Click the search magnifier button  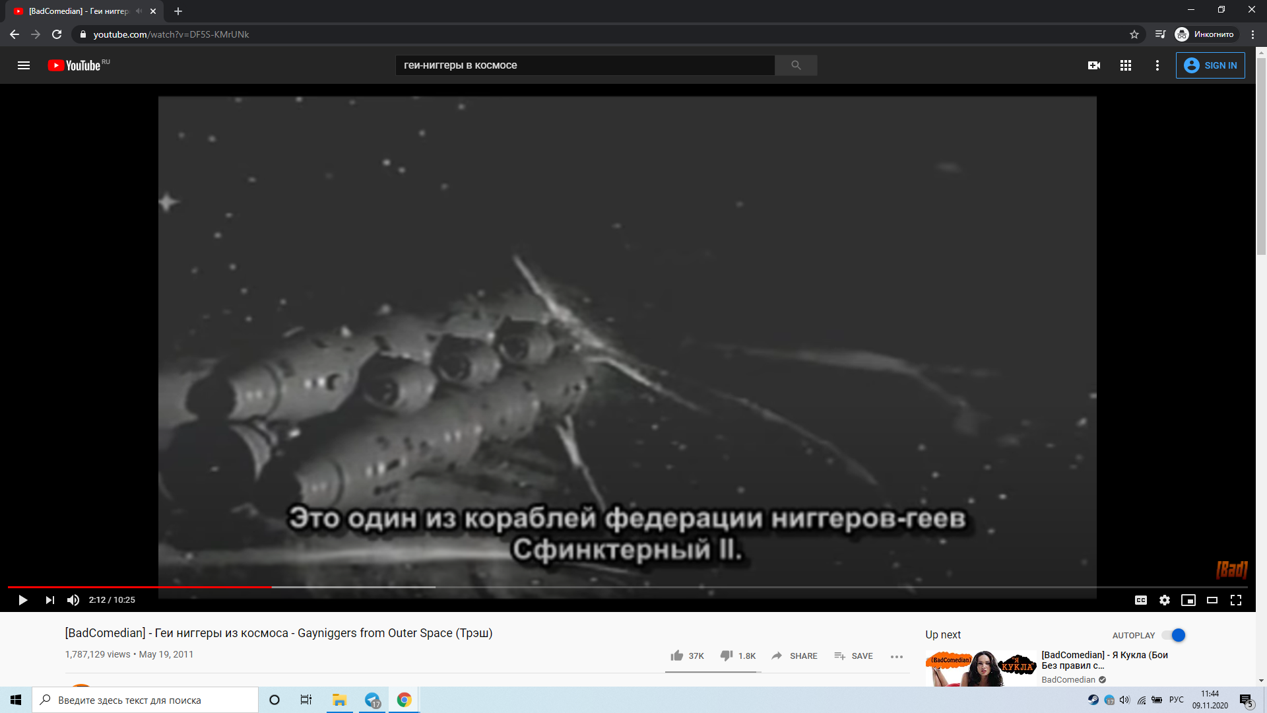coord(796,65)
